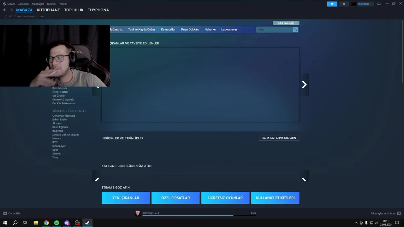Open the Görünüm menu
This screenshot has height=227, width=404.
(x=23, y=4)
